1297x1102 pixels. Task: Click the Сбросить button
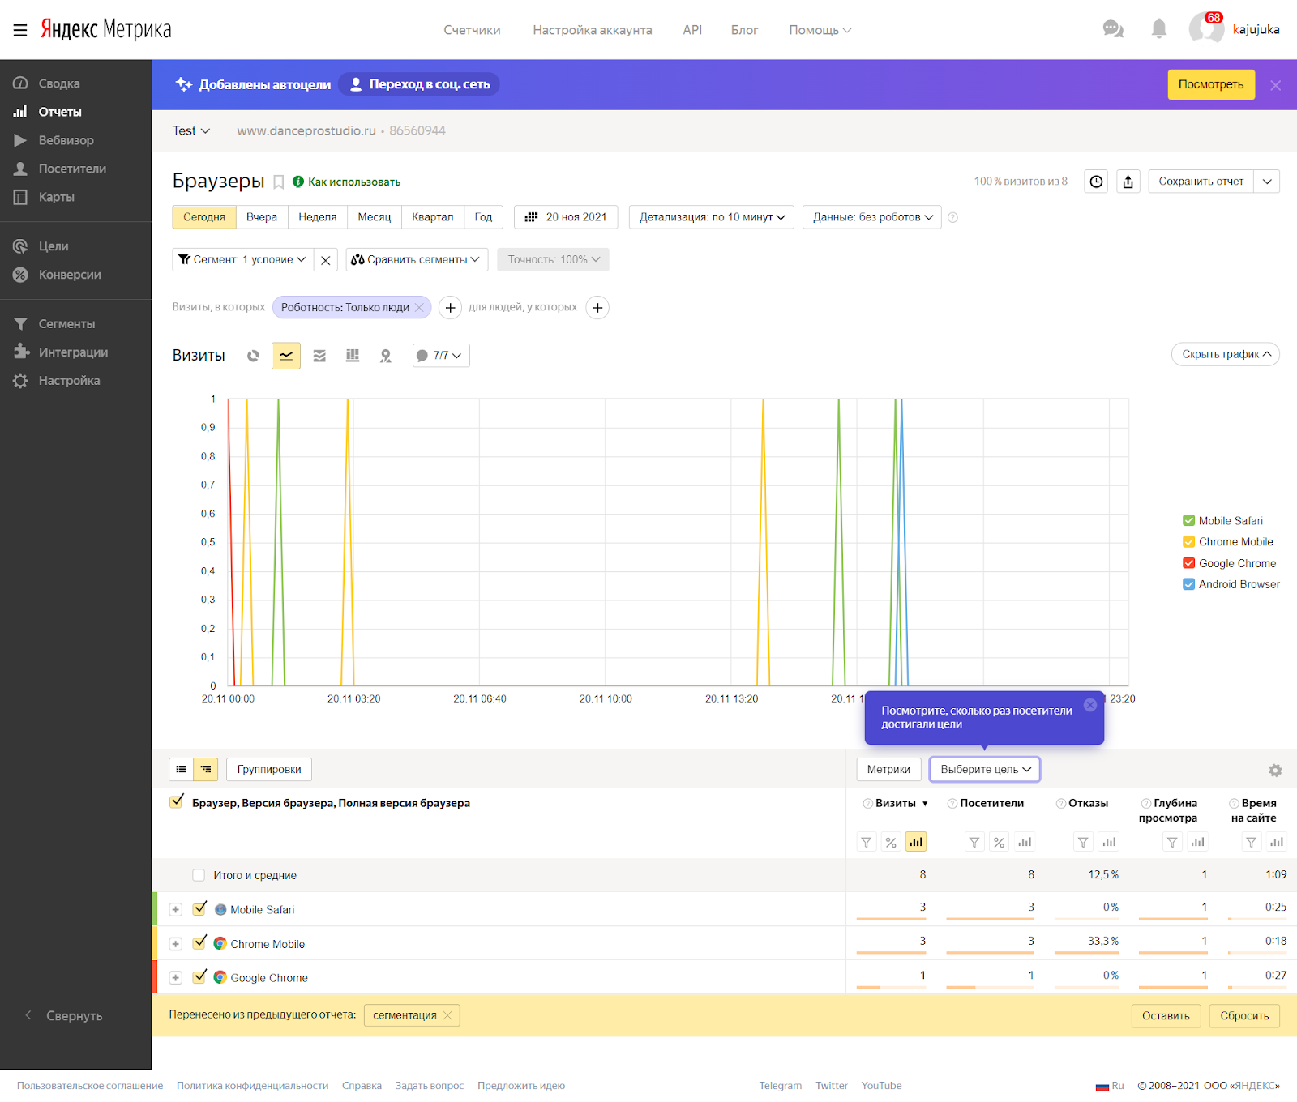(1244, 1016)
